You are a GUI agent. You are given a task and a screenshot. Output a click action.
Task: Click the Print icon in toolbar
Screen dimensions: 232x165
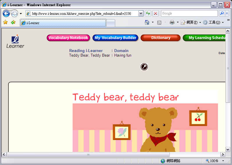tap(172, 22)
